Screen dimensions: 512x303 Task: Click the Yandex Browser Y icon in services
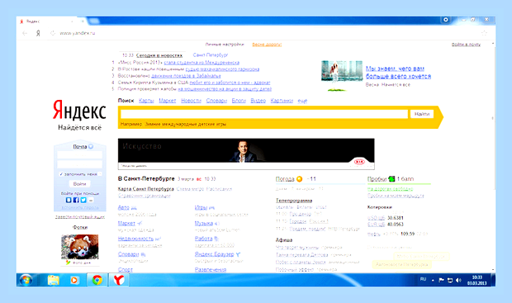238,254
